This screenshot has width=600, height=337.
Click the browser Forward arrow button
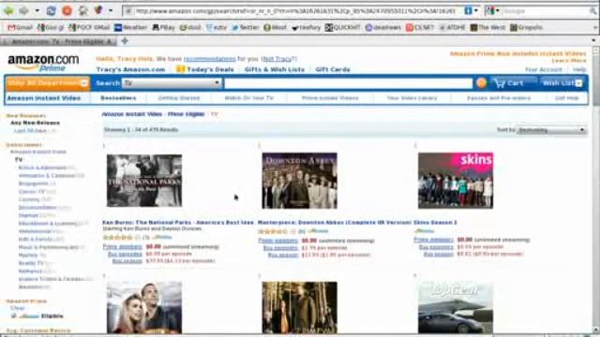pos(24,10)
